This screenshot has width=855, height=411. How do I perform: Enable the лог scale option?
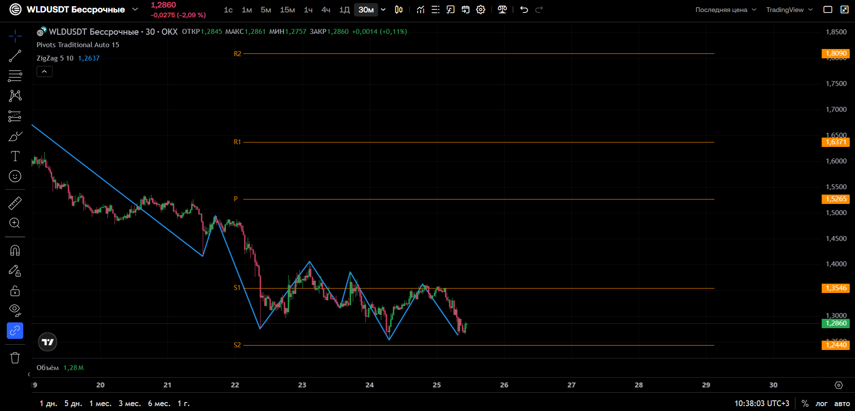[x=822, y=403]
